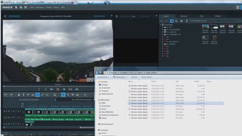Select the small clip on third track
The image size is (242, 136).
point(29,124)
